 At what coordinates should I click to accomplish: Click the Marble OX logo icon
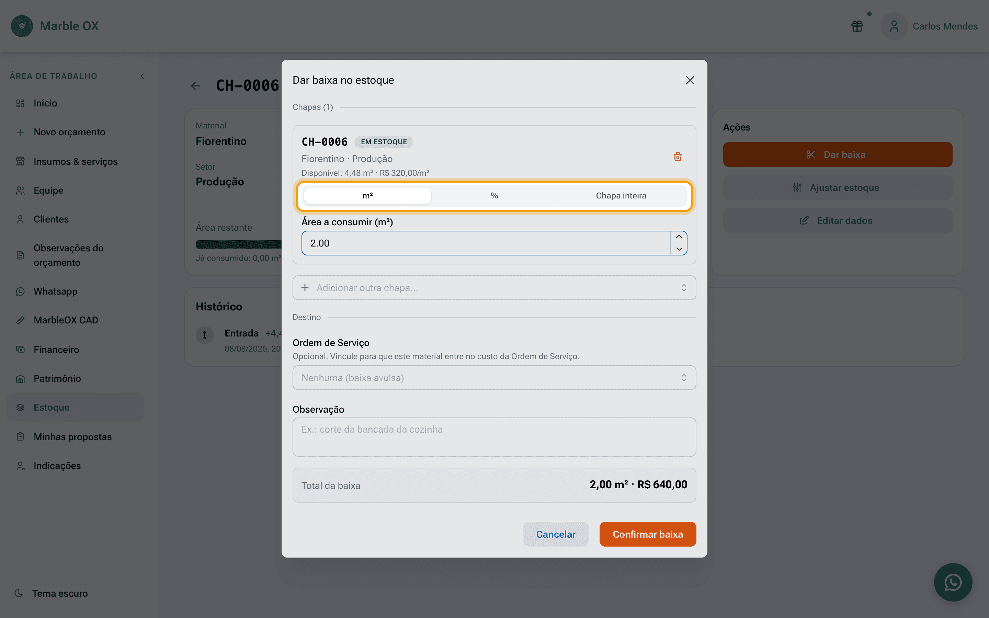[x=22, y=26]
